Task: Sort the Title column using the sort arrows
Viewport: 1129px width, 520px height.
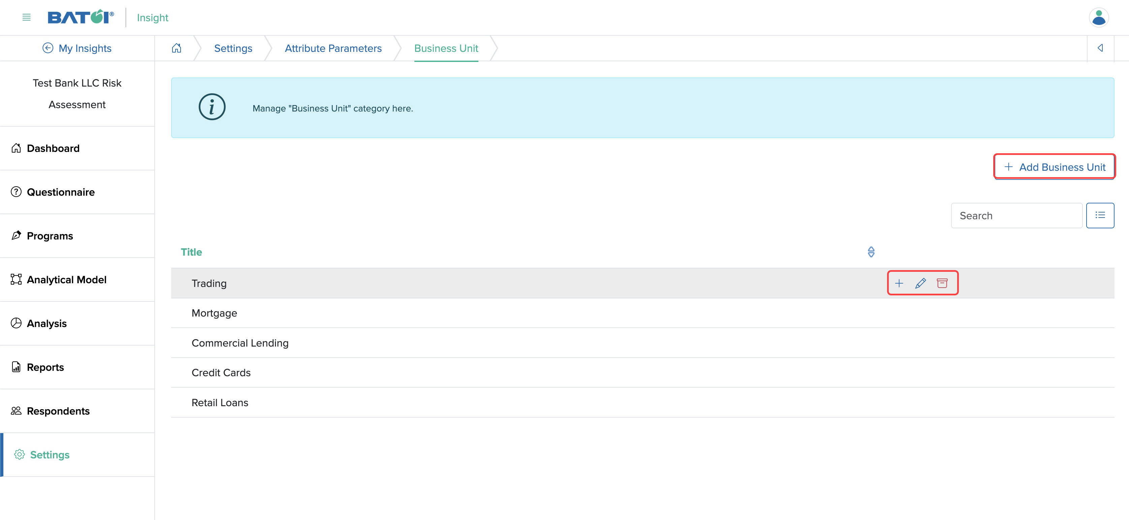Action: tap(871, 252)
